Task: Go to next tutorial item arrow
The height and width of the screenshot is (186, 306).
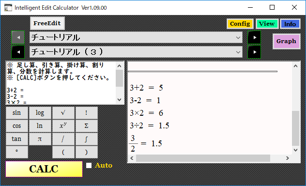Action: (x=254, y=52)
